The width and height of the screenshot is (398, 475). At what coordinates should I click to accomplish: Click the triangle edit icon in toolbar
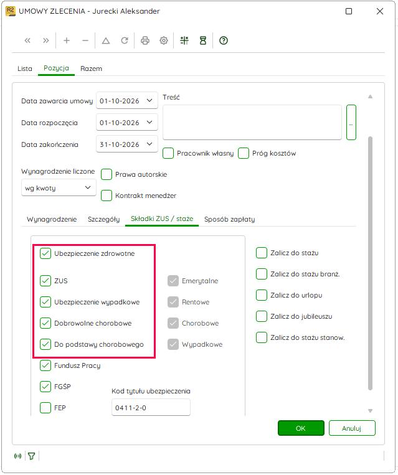(106, 40)
